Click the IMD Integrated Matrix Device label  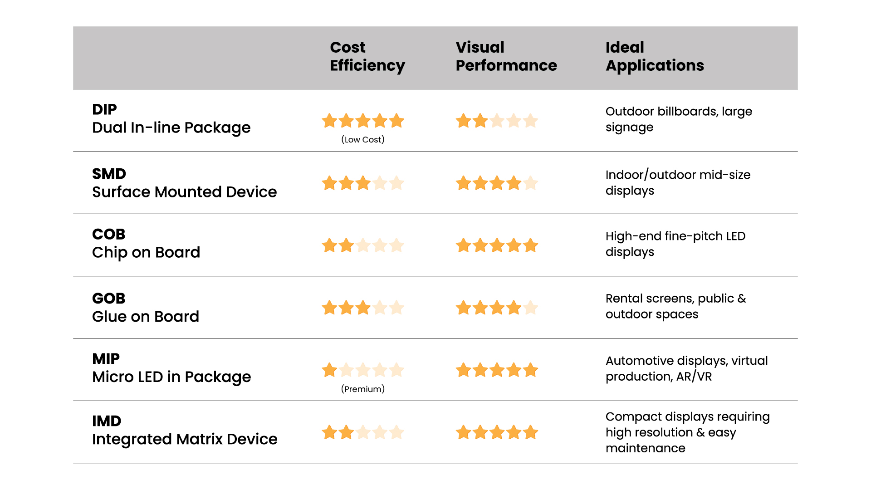point(185,431)
